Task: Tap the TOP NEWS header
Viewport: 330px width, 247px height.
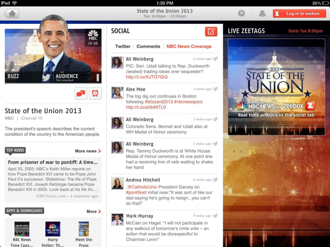Action: (x=15, y=150)
